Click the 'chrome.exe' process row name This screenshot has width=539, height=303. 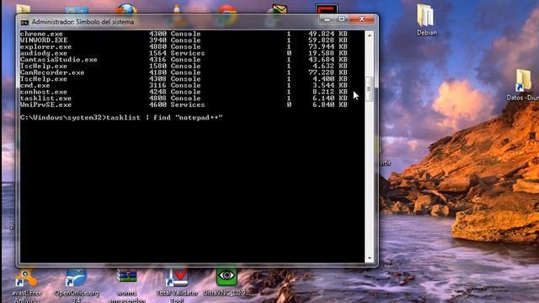(x=41, y=34)
